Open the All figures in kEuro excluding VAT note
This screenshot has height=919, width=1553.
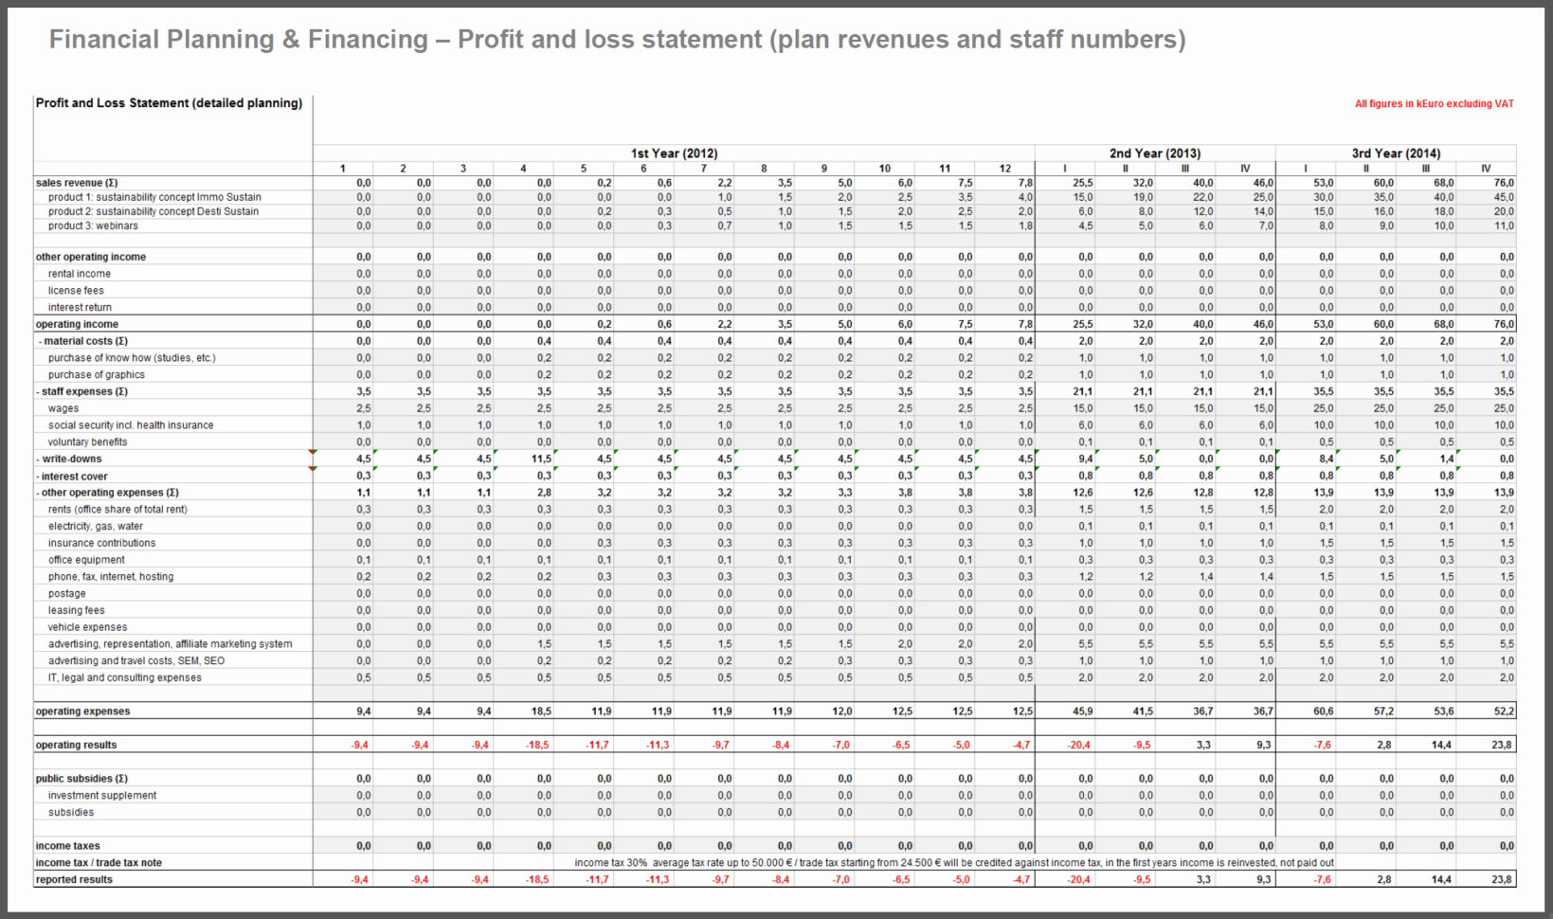1435,103
